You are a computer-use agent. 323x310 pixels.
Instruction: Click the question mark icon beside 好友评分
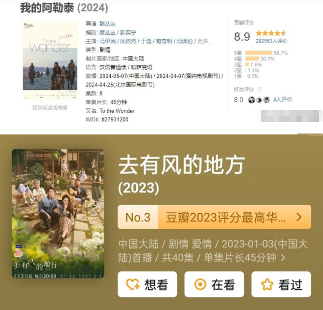pyautogui.click(x=260, y=89)
